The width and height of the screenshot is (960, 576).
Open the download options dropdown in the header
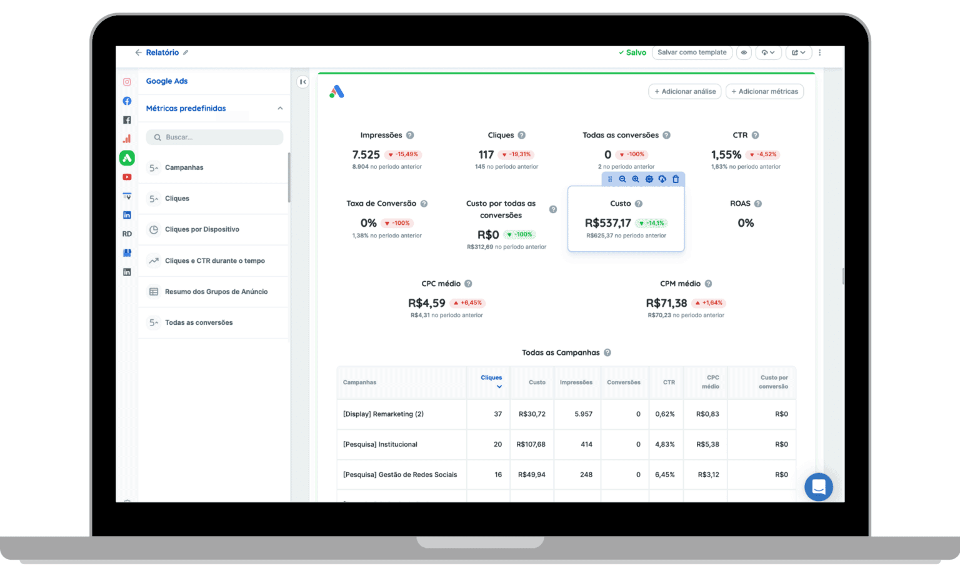tap(768, 52)
